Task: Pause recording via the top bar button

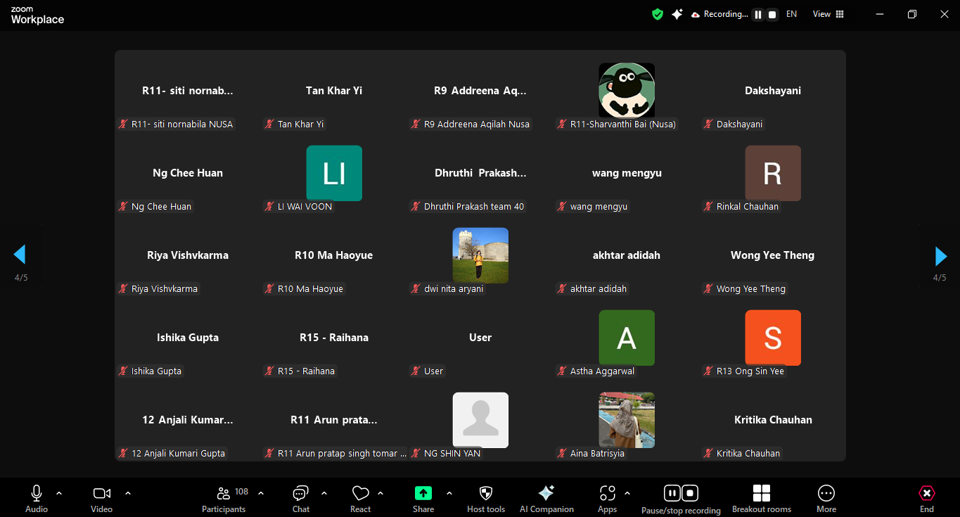Action: (x=758, y=14)
